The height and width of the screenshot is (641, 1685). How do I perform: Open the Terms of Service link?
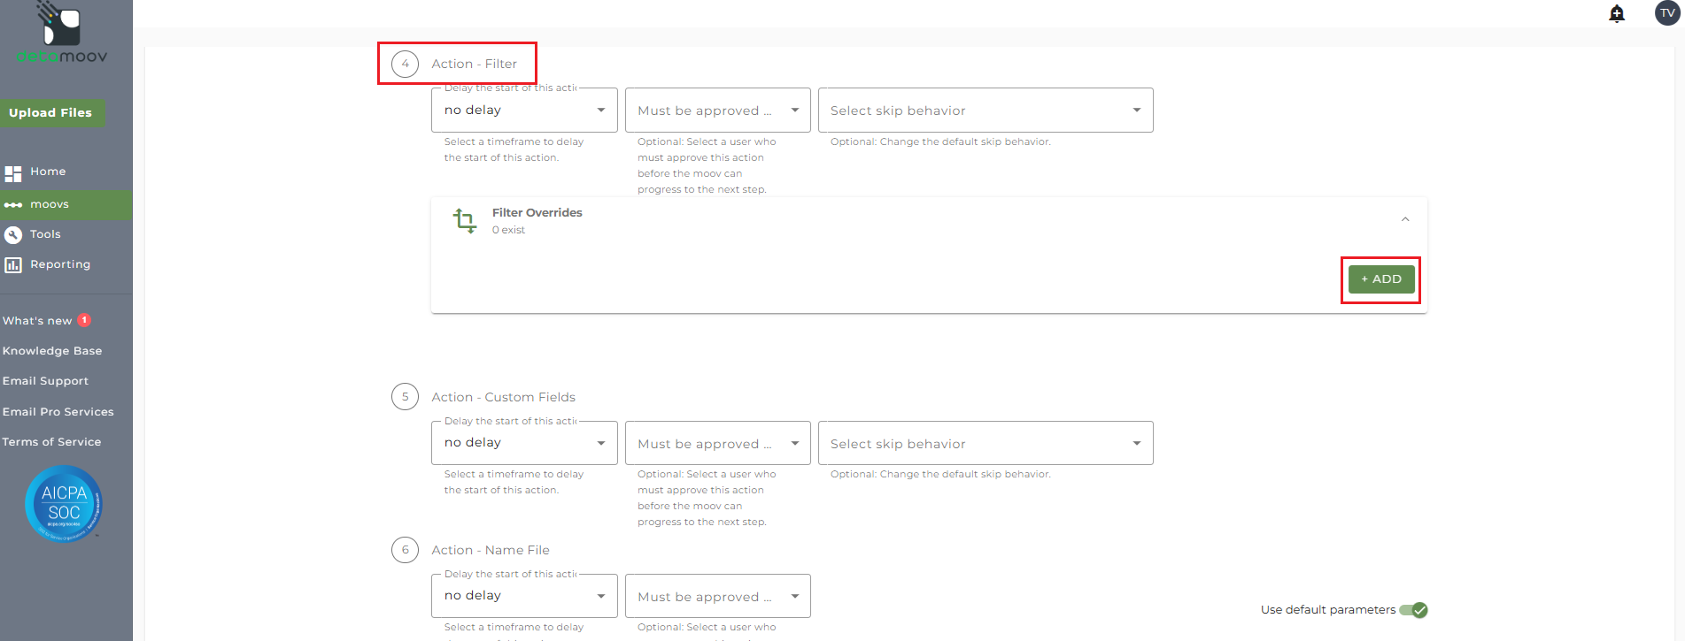pos(51,442)
